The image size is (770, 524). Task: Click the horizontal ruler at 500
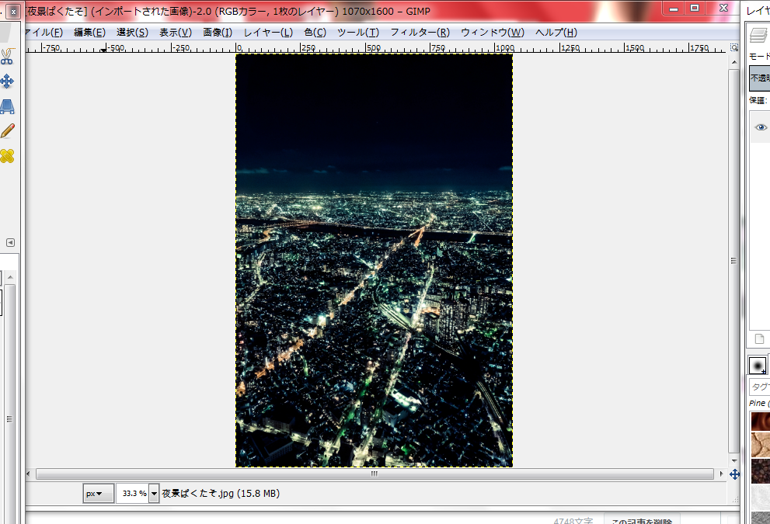[x=373, y=48]
